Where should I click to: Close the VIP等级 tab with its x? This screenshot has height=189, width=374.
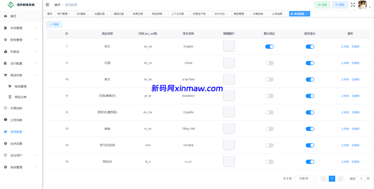pos(88,14)
